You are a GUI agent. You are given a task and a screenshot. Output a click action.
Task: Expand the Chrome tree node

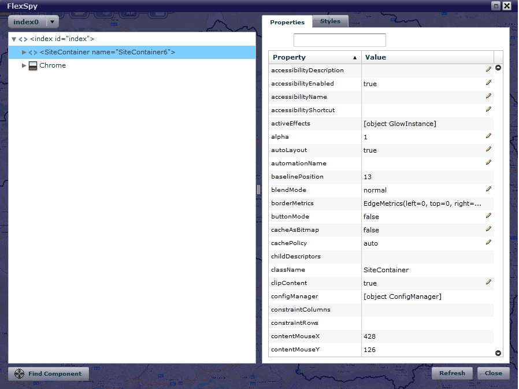(x=24, y=66)
